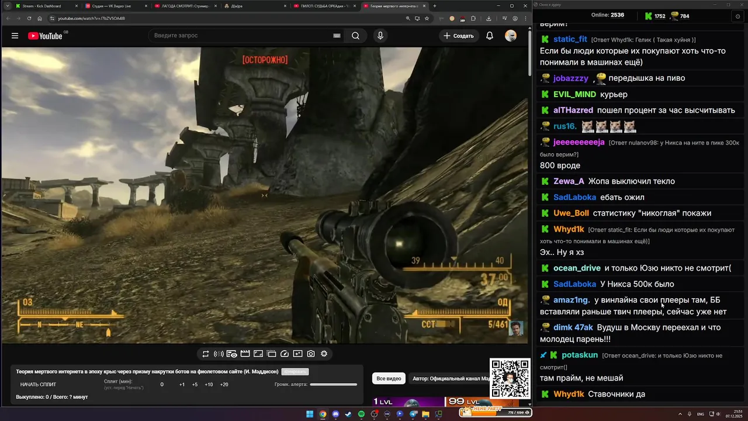Screen dimensions: 748x421
Task: Click the Fallout video player frame
Action: click(x=265, y=195)
